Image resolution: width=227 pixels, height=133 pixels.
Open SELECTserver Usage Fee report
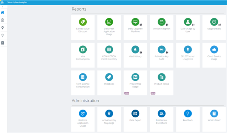188,55
